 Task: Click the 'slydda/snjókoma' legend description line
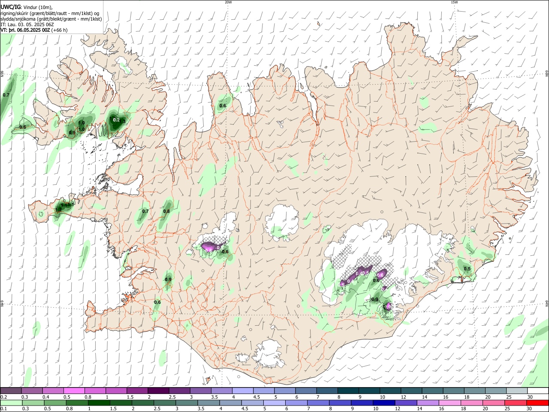pyautogui.click(x=51, y=19)
